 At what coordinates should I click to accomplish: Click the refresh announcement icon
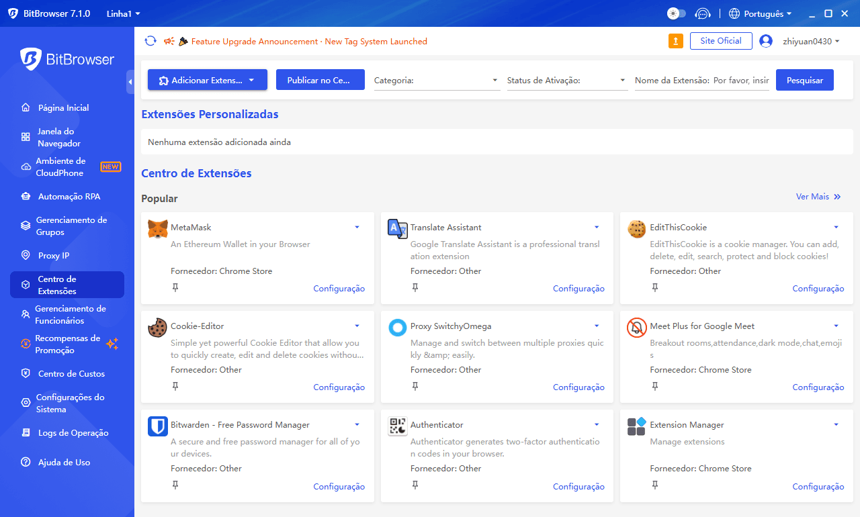coord(150,41)
